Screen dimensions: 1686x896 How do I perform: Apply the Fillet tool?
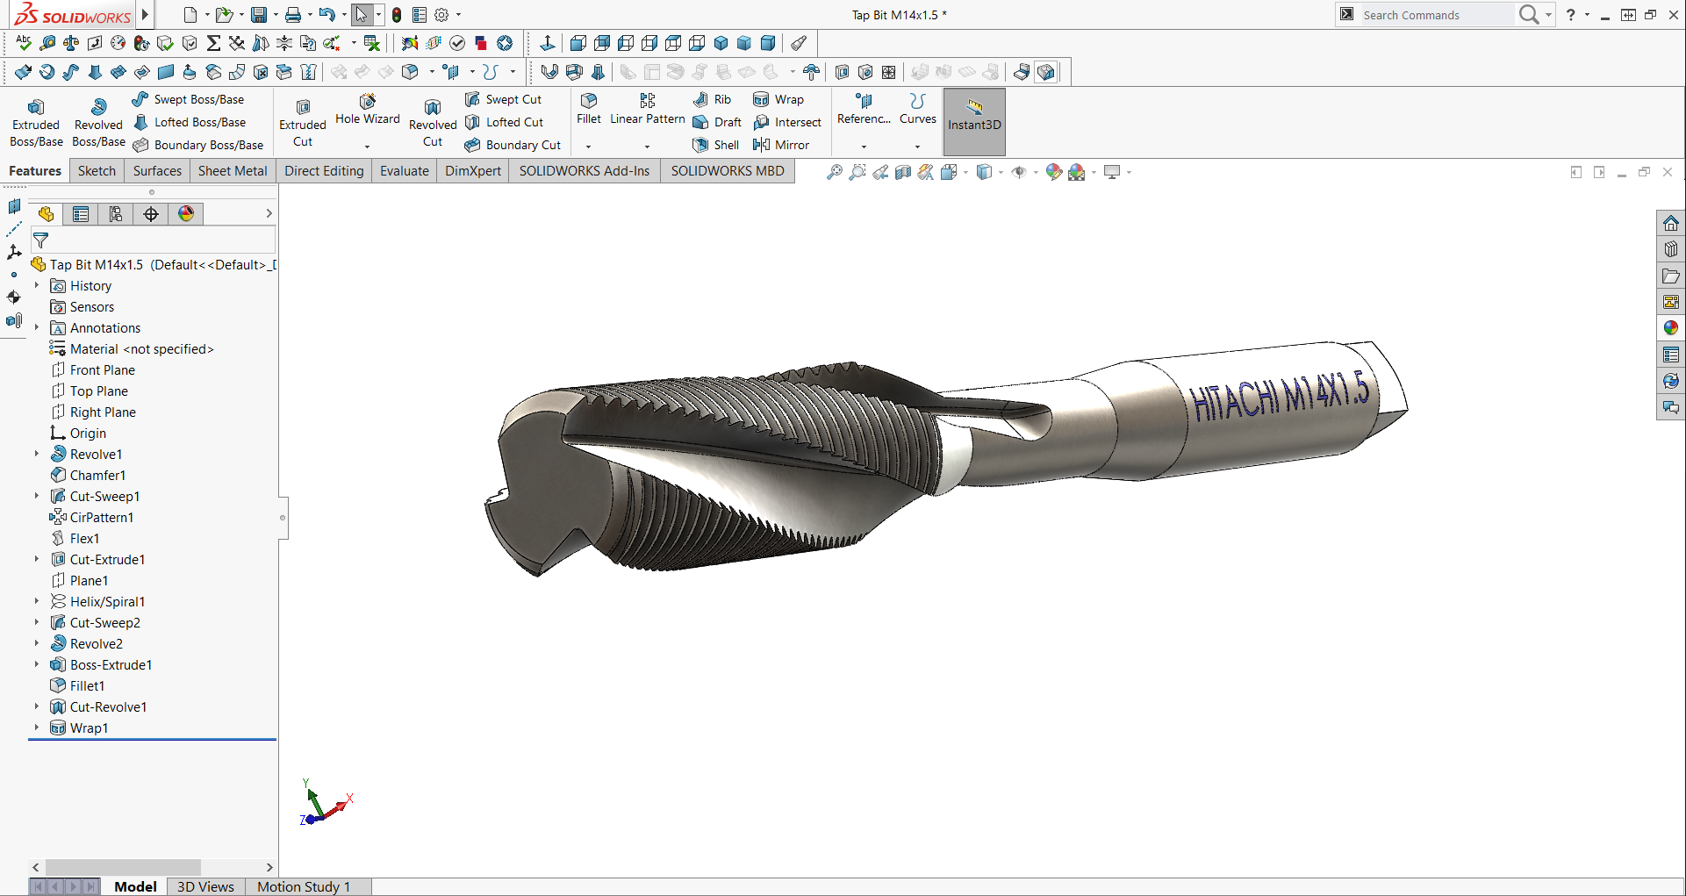(x=589, y=110)
